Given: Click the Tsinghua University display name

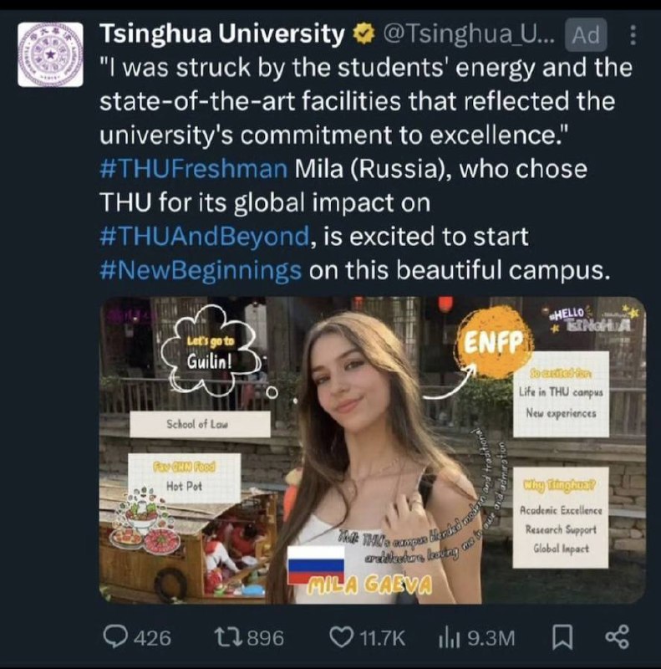Looking at the screenshot, I should [x=221, y=34].
